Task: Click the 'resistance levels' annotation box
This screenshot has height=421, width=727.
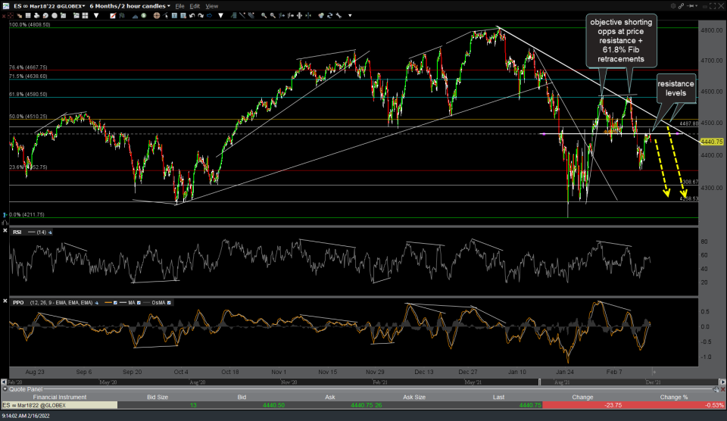Action: pos(676,88)
